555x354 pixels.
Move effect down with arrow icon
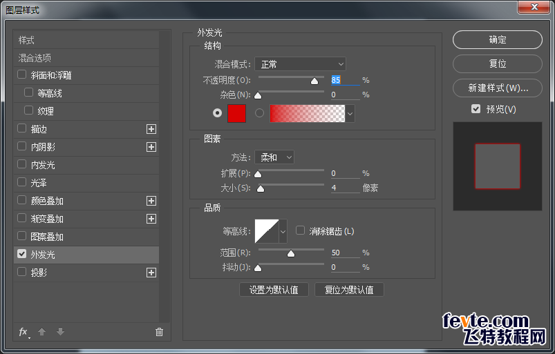(61, 332)
